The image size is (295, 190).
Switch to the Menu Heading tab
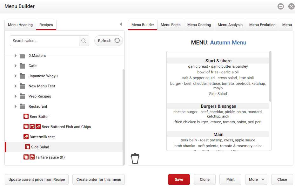(x=20, y=24)
